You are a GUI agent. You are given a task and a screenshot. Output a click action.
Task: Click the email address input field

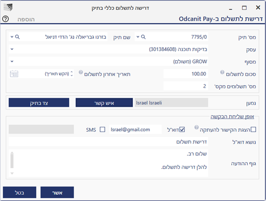click(x=135, y=129)
